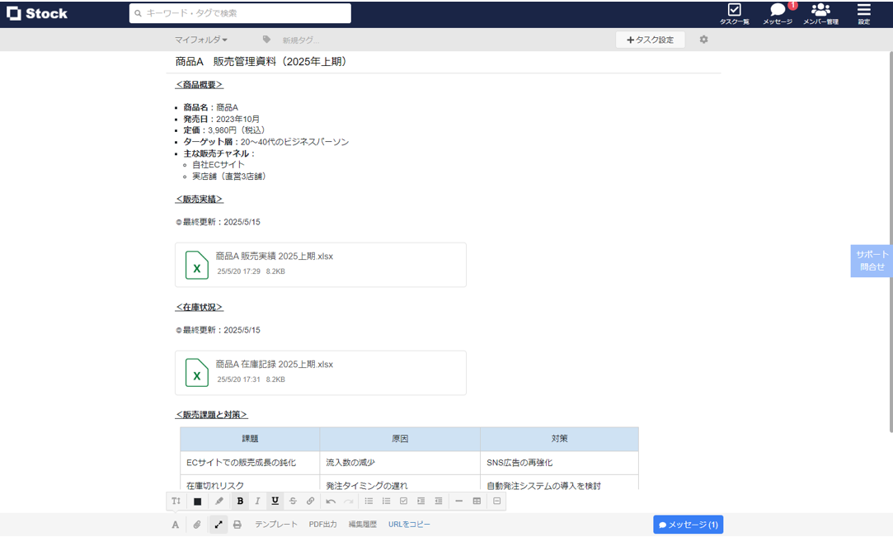Open 設定 from the top navigation
This screenshot has height=537, width=893.
tap(862, 13)
